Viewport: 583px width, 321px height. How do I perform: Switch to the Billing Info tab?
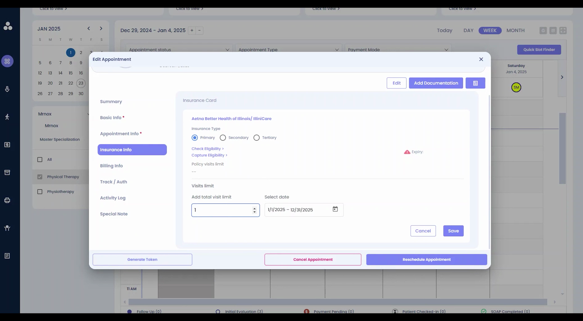[111, 166]
